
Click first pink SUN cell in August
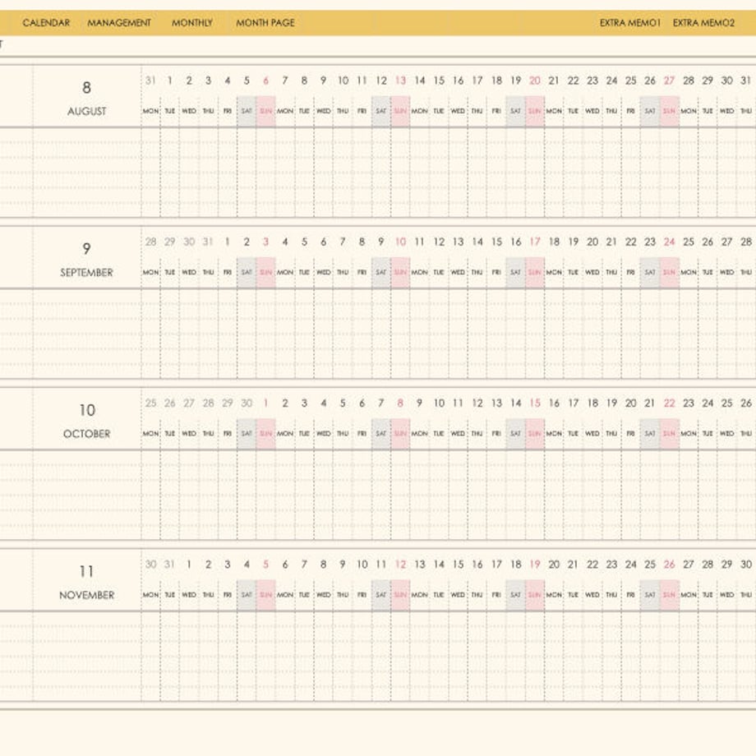tap(265, 112)
